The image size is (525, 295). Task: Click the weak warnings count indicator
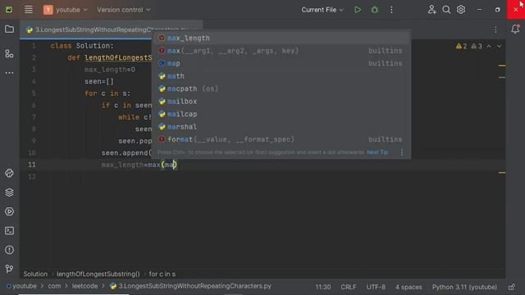pos(477,46)
